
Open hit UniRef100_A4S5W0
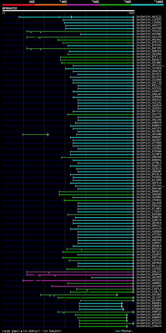coord(149,34)
